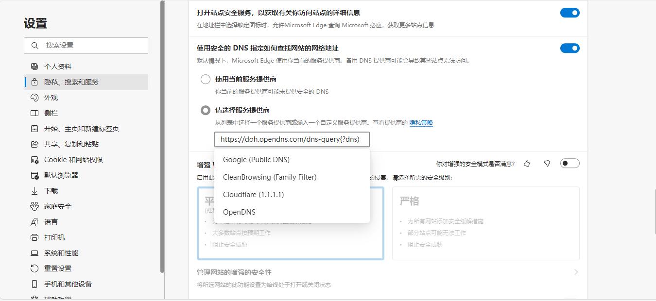The height and width of the screenshot is (301, 656).
Task: Open the 隐私策略 privacy policy link
Action: (x=420, y=122)
